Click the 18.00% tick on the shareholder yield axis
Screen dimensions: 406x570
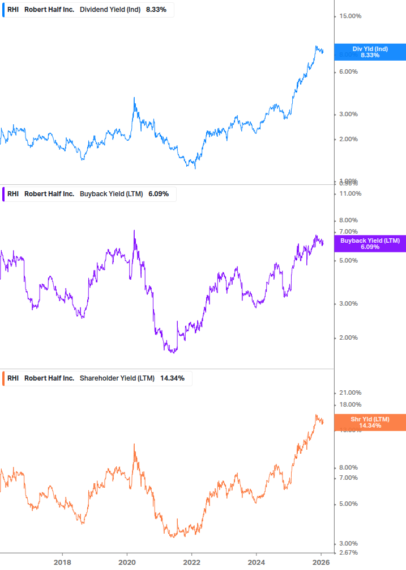[x=350, y=404]
